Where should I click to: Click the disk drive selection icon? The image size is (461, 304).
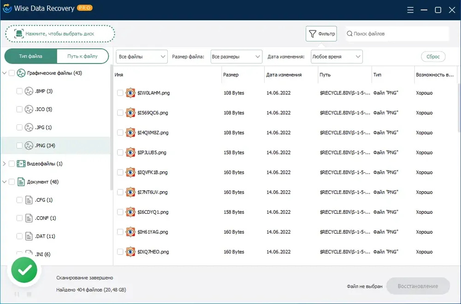coord(19,34)
